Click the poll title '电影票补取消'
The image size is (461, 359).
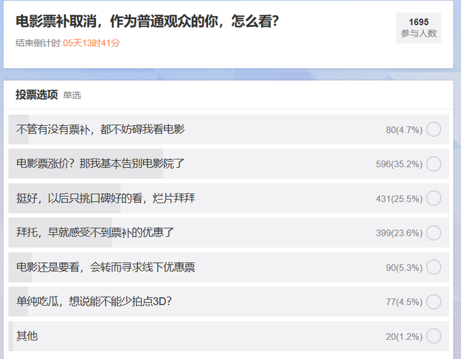[147, 22]
